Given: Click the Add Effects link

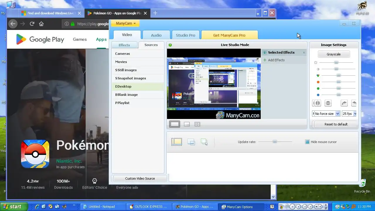Looking at the screenshot, I should pyautogui.click(x=276, y=60).
